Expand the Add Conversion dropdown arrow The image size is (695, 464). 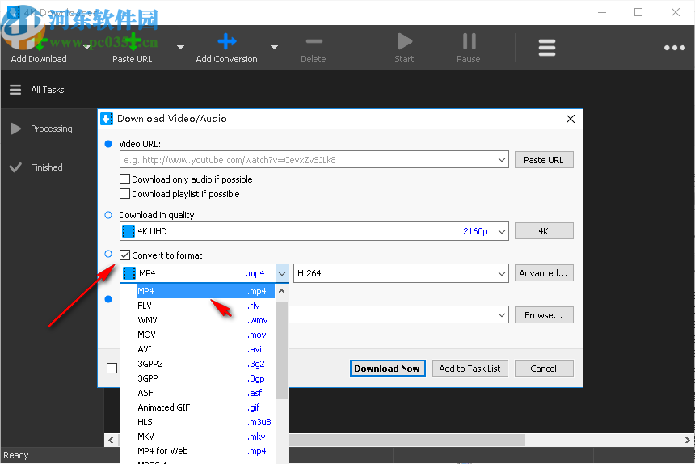pos(274,47)
